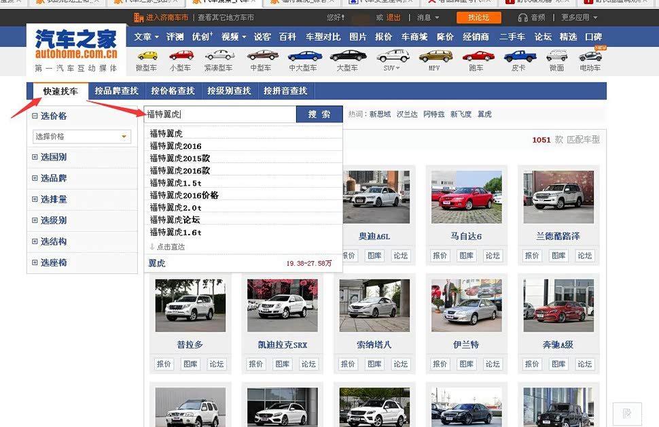
Task: Open the SUV category icon
Action: [x=393, y=56]
